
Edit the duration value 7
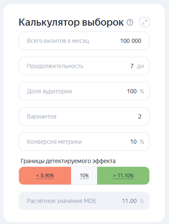pyautogui.click(x=132, y=66)
